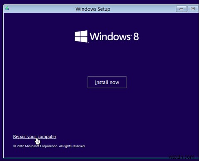The height and width of the screenshot is (161, 199).
Task: Click the Windows 8 logo
Action: [107, 37]
